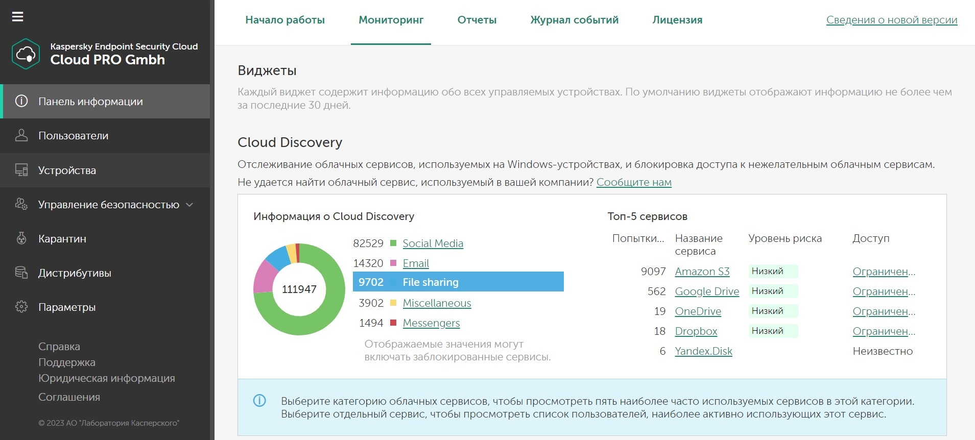Open the Google Drive service link
Screen dimensions: 975x440
coord(707,291)
